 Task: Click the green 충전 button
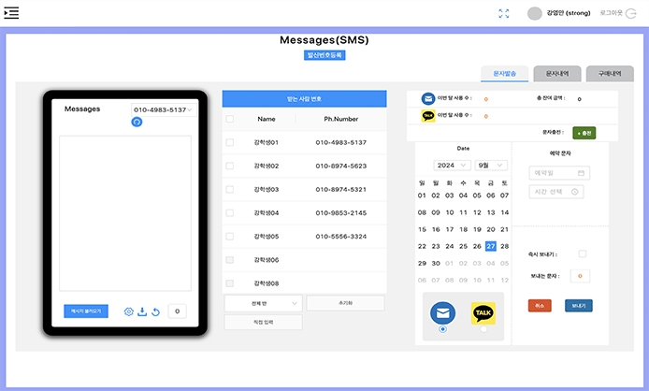pyautogui.click(x=584, y=133)
